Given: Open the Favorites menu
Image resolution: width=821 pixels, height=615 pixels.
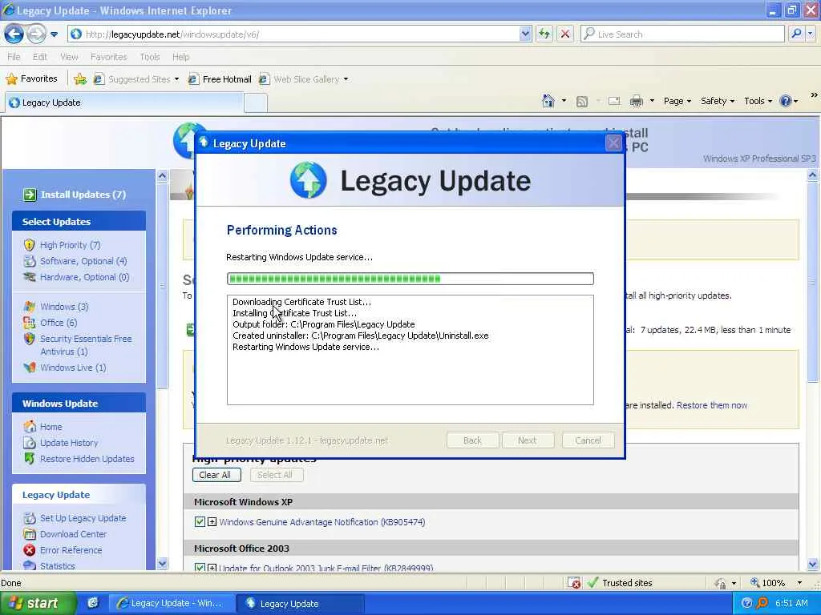Looking at the screenshot, I should (108, 57).
